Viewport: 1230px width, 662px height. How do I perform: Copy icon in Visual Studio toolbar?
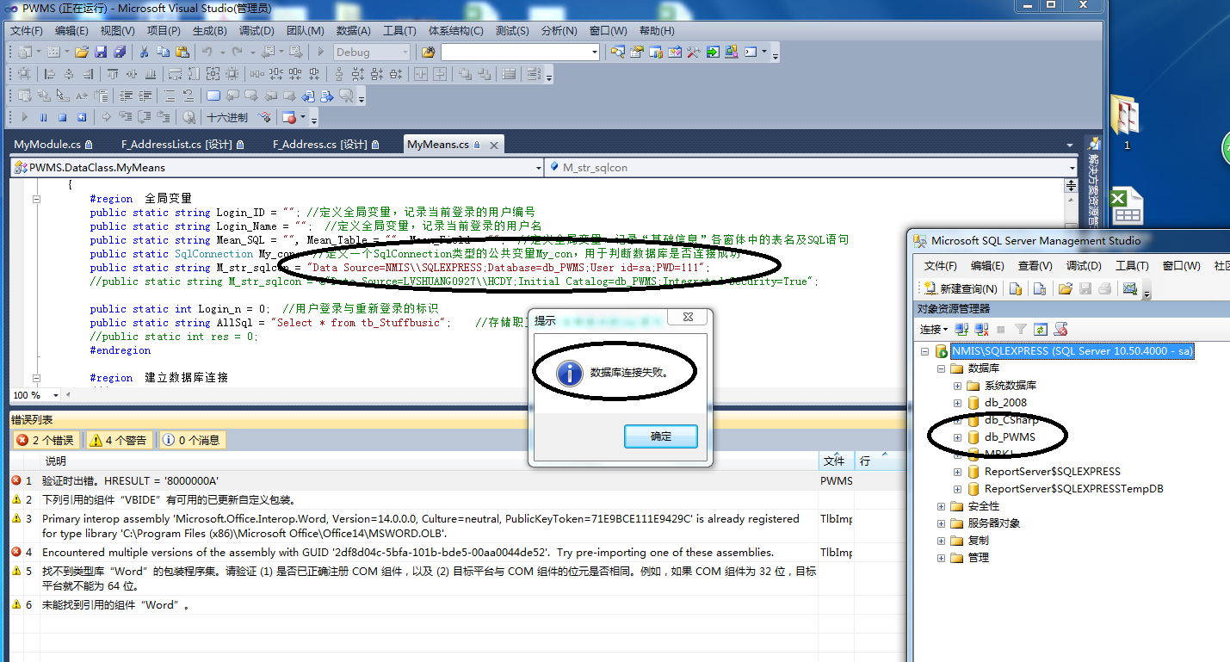pos(164,52)
